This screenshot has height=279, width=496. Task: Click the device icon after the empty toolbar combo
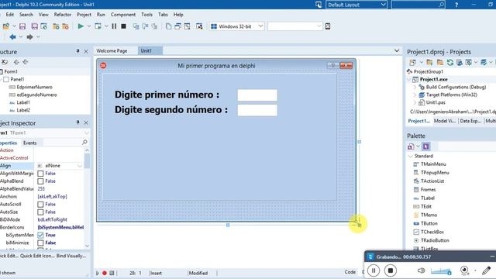pos(328,26)
